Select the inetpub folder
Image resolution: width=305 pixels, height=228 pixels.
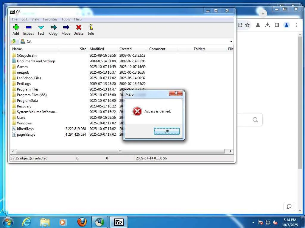tap(23, 72)
